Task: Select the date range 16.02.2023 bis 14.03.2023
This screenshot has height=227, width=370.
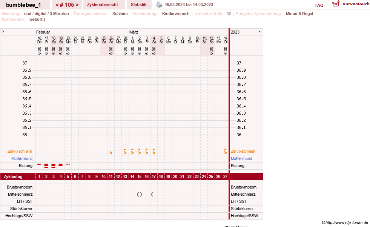Action: (x=189, y=5)
